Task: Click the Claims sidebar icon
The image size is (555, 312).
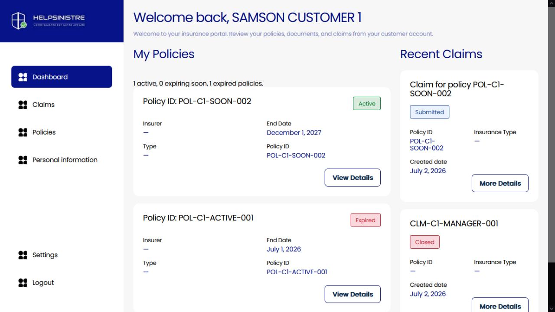Action: [x=23, y=105]
